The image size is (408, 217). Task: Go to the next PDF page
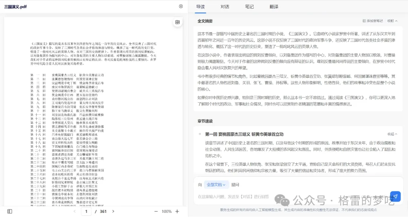[x=113, y=211]
